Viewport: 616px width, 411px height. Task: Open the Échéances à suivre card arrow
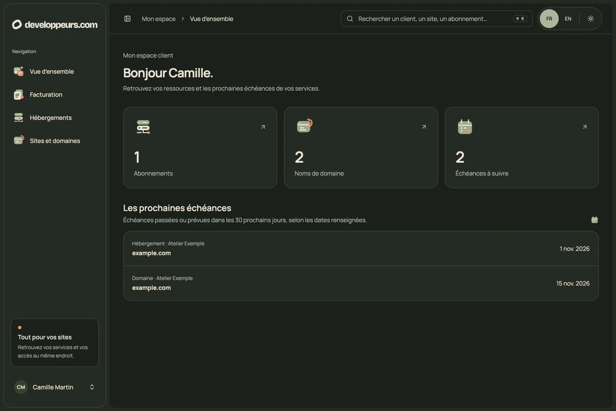tap(585, 127)
